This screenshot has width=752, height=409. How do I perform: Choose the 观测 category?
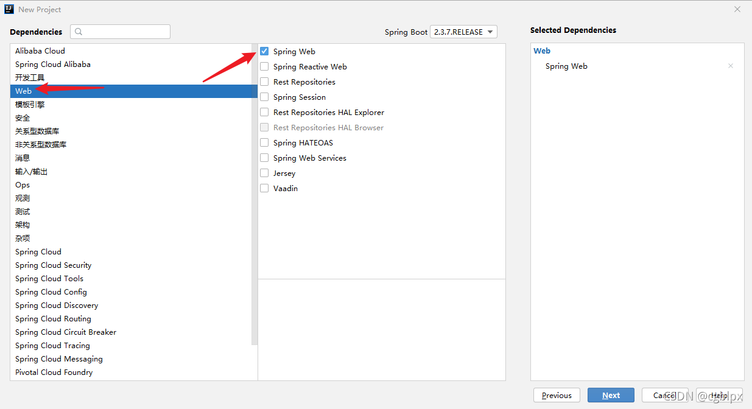(x=131, y=198)
